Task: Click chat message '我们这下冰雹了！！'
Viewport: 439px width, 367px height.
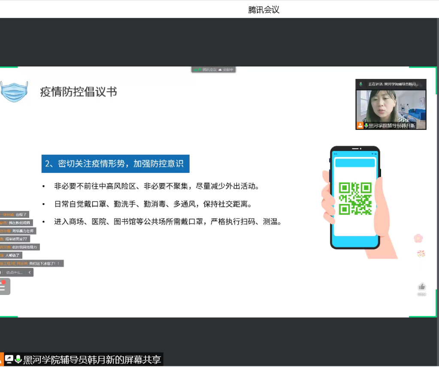Action: tap(44, 263)
